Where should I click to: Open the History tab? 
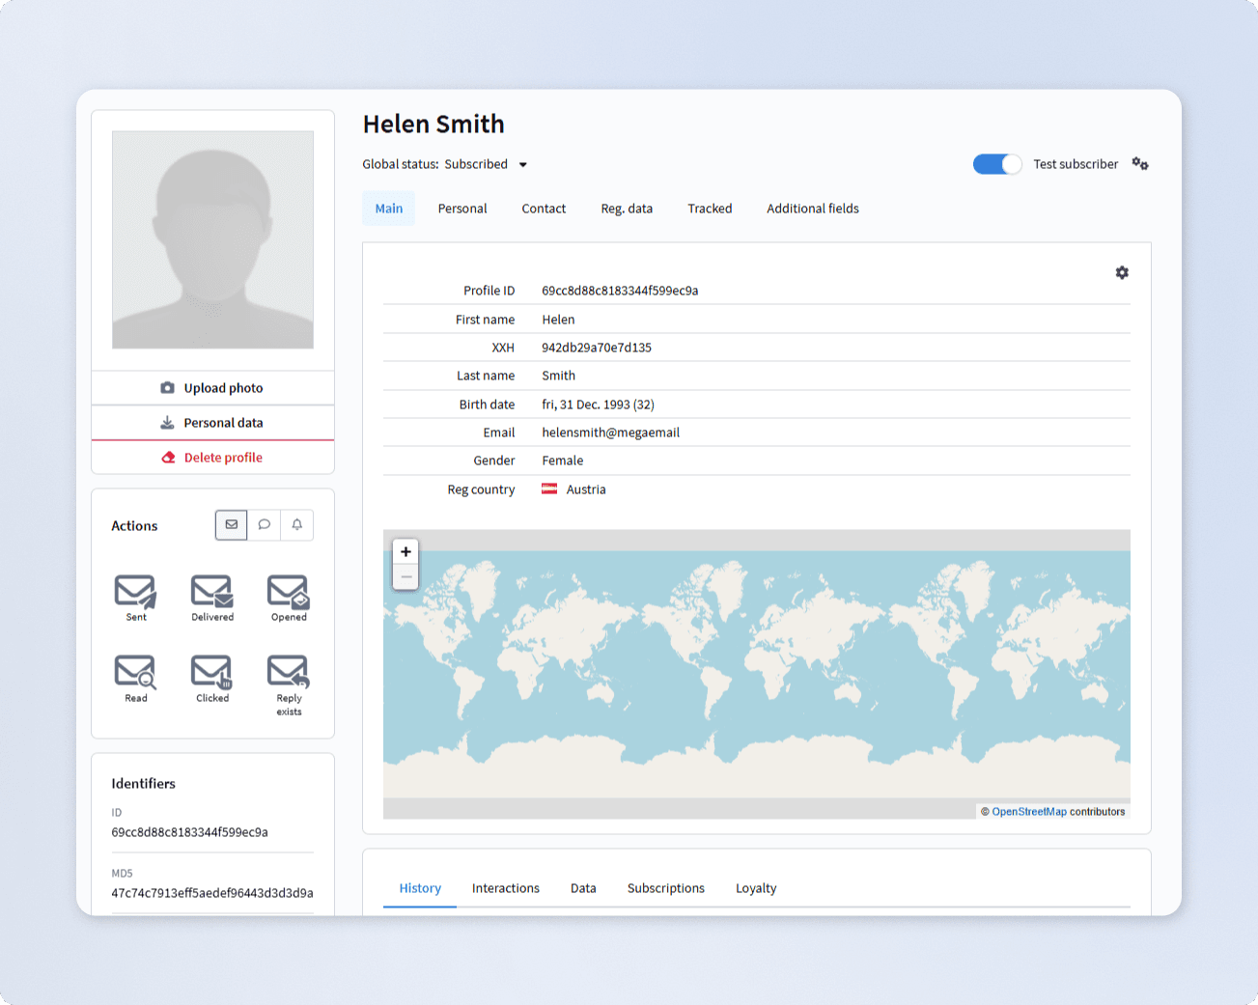click(420, 888)
